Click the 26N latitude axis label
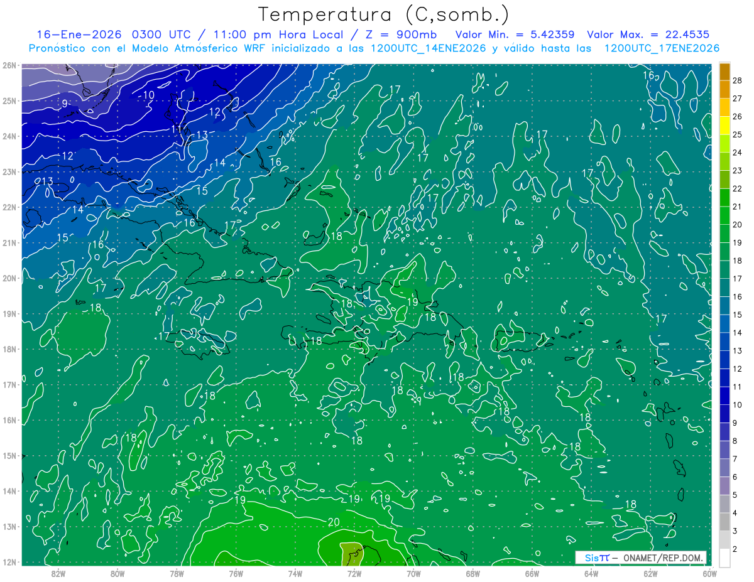754x582 pixels. coord(9,65)
